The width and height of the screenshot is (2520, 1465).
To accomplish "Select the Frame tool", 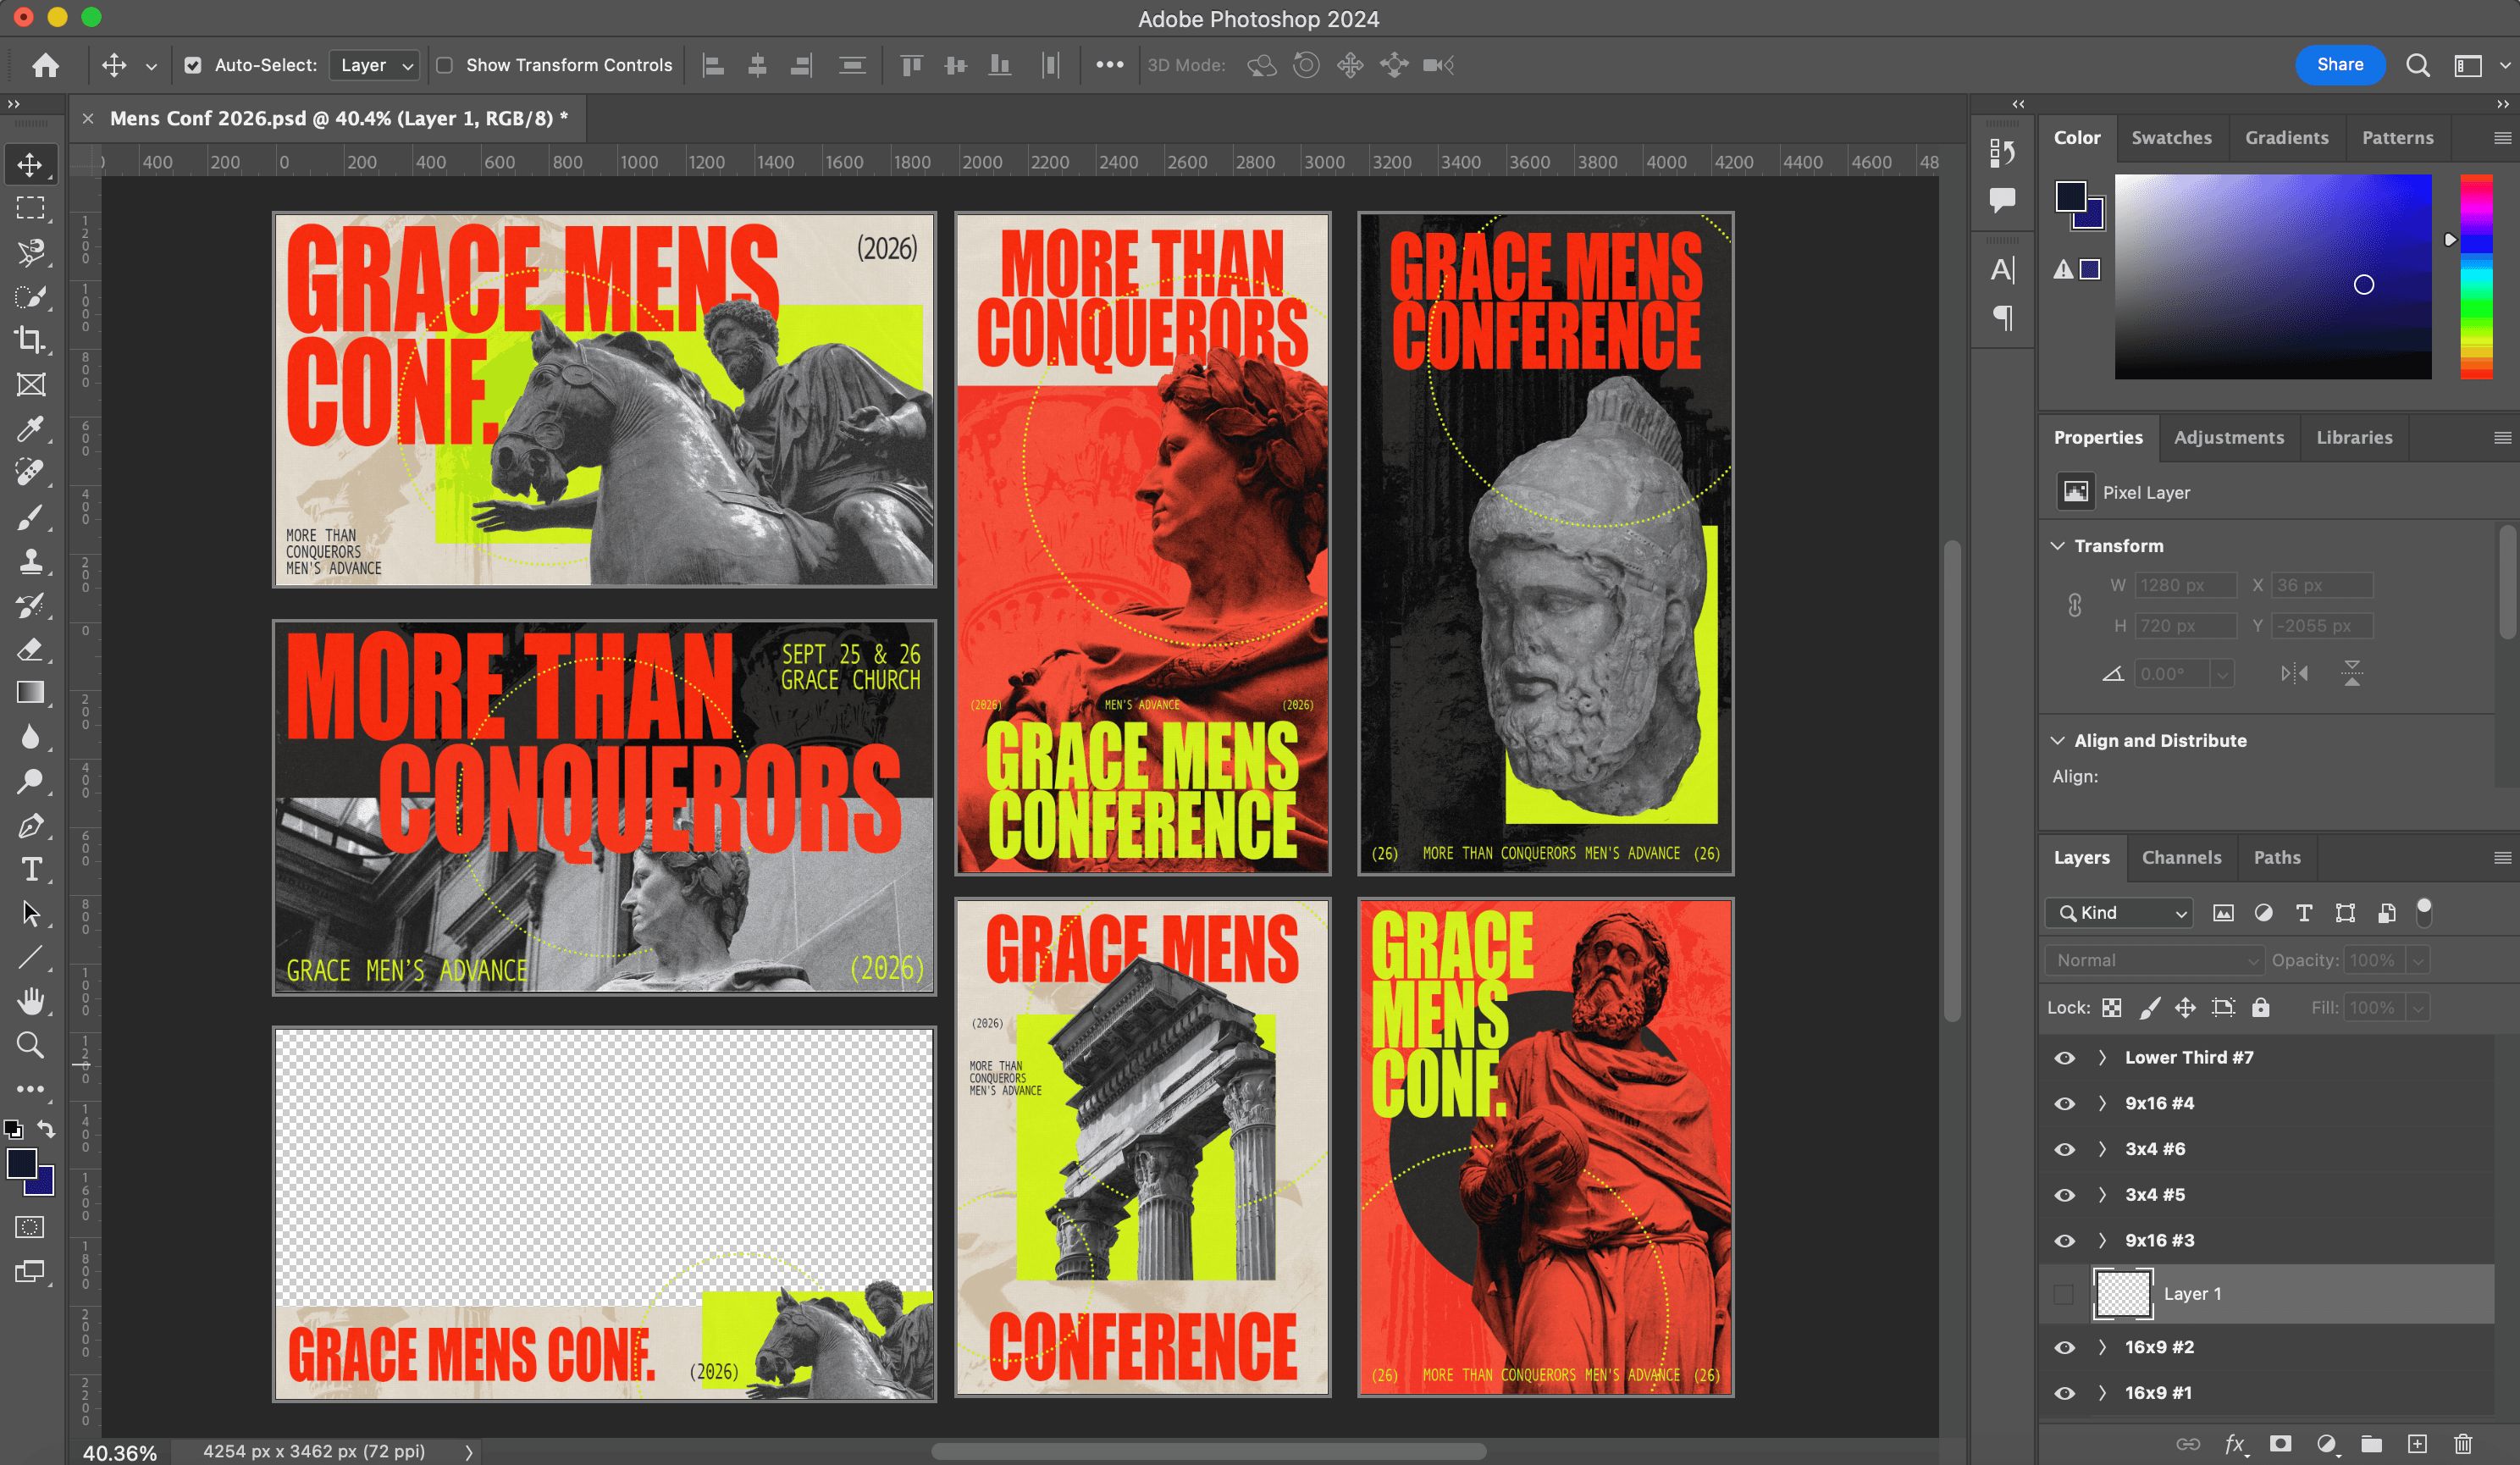I will pos(30,385).
